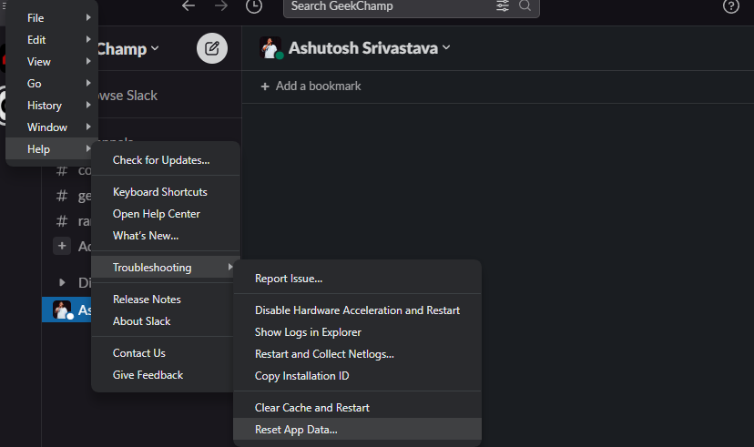
Task: Click the search filter sliders icon
Action: pyautogui.click(x=503, y=6)
